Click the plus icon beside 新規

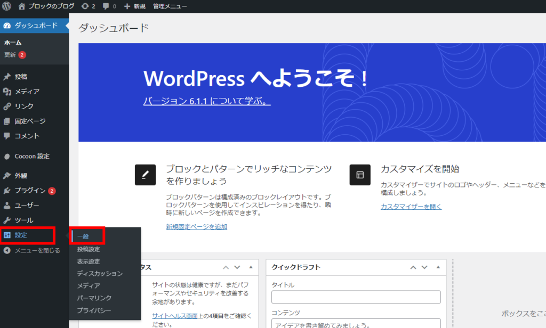(127, 6)
